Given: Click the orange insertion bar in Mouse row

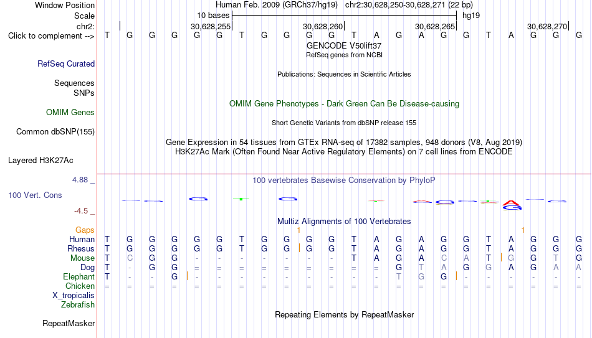Looking at the screenshot, I should coord(501,257).
